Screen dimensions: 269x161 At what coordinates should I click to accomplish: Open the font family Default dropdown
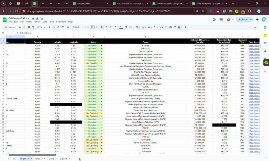78,27
